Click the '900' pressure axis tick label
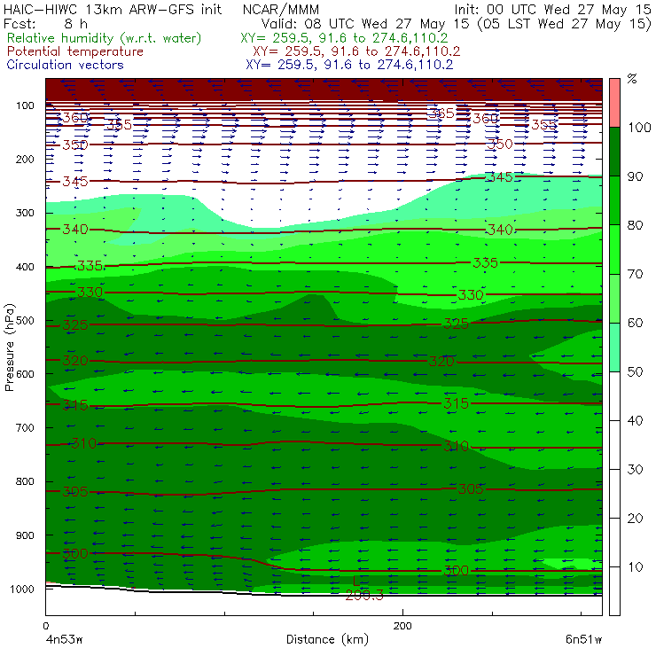The width and height of the screenshot is (656, 656). (x=25, y=535)
